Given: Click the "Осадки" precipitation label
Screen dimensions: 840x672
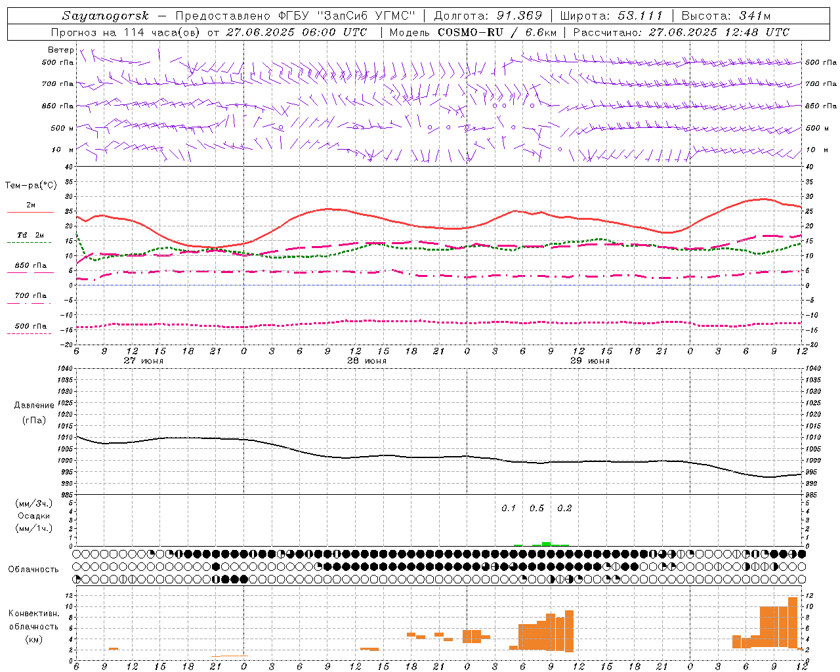Looking at the screenshot, I should point(33,516).
